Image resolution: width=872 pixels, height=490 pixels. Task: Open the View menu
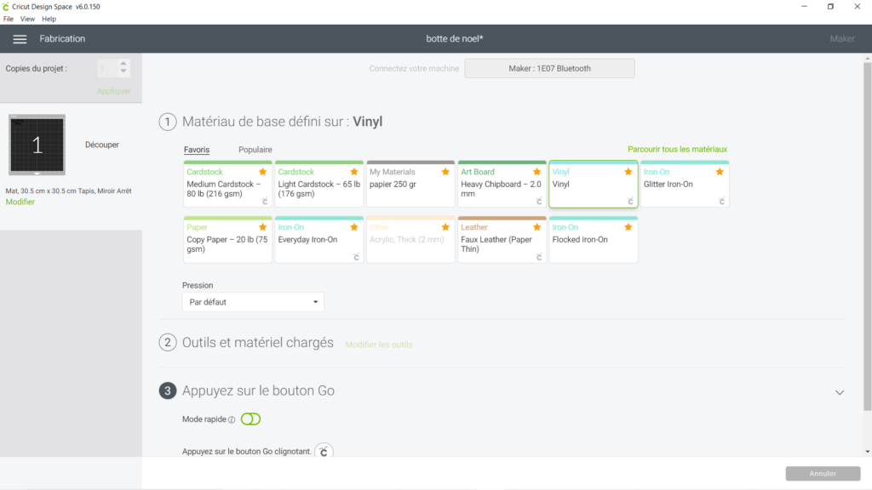(x=27, y=19)
